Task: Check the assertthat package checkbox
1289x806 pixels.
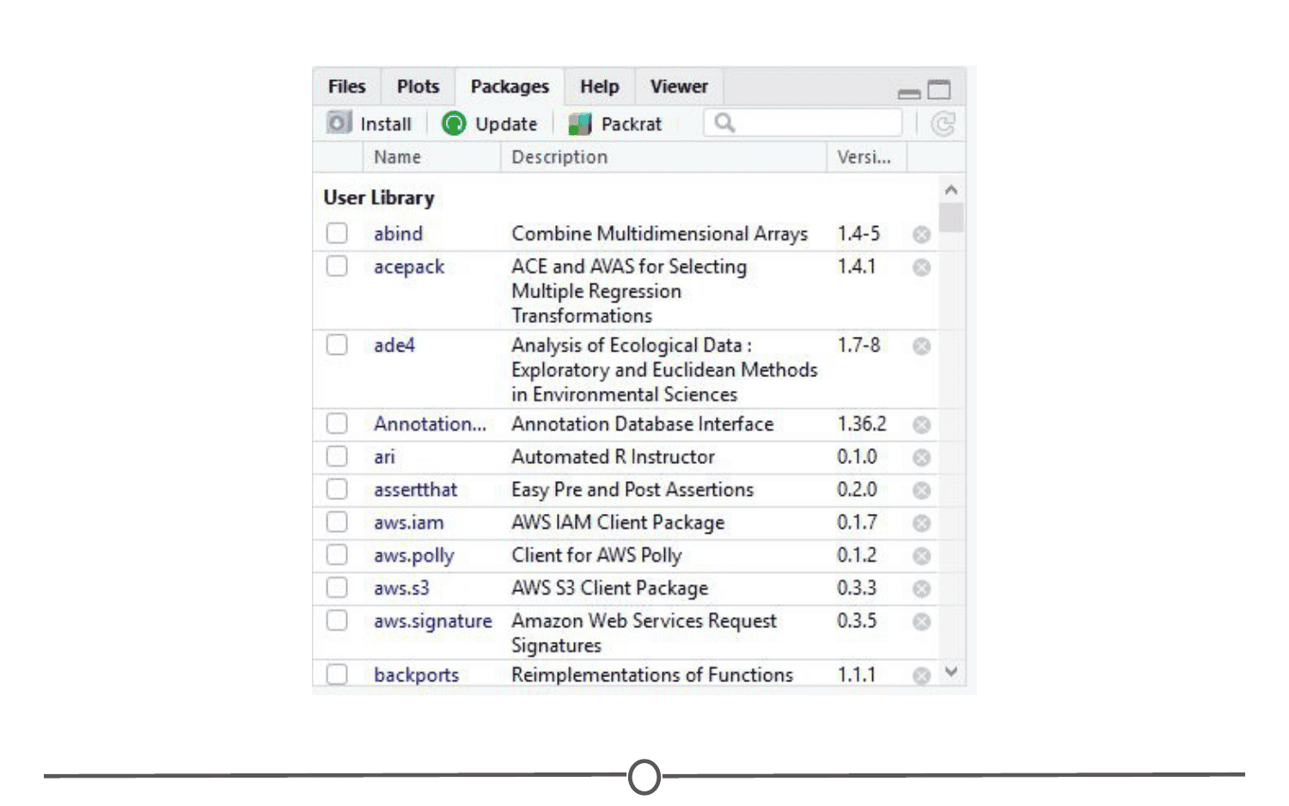Action: click(x=337, y=489)
